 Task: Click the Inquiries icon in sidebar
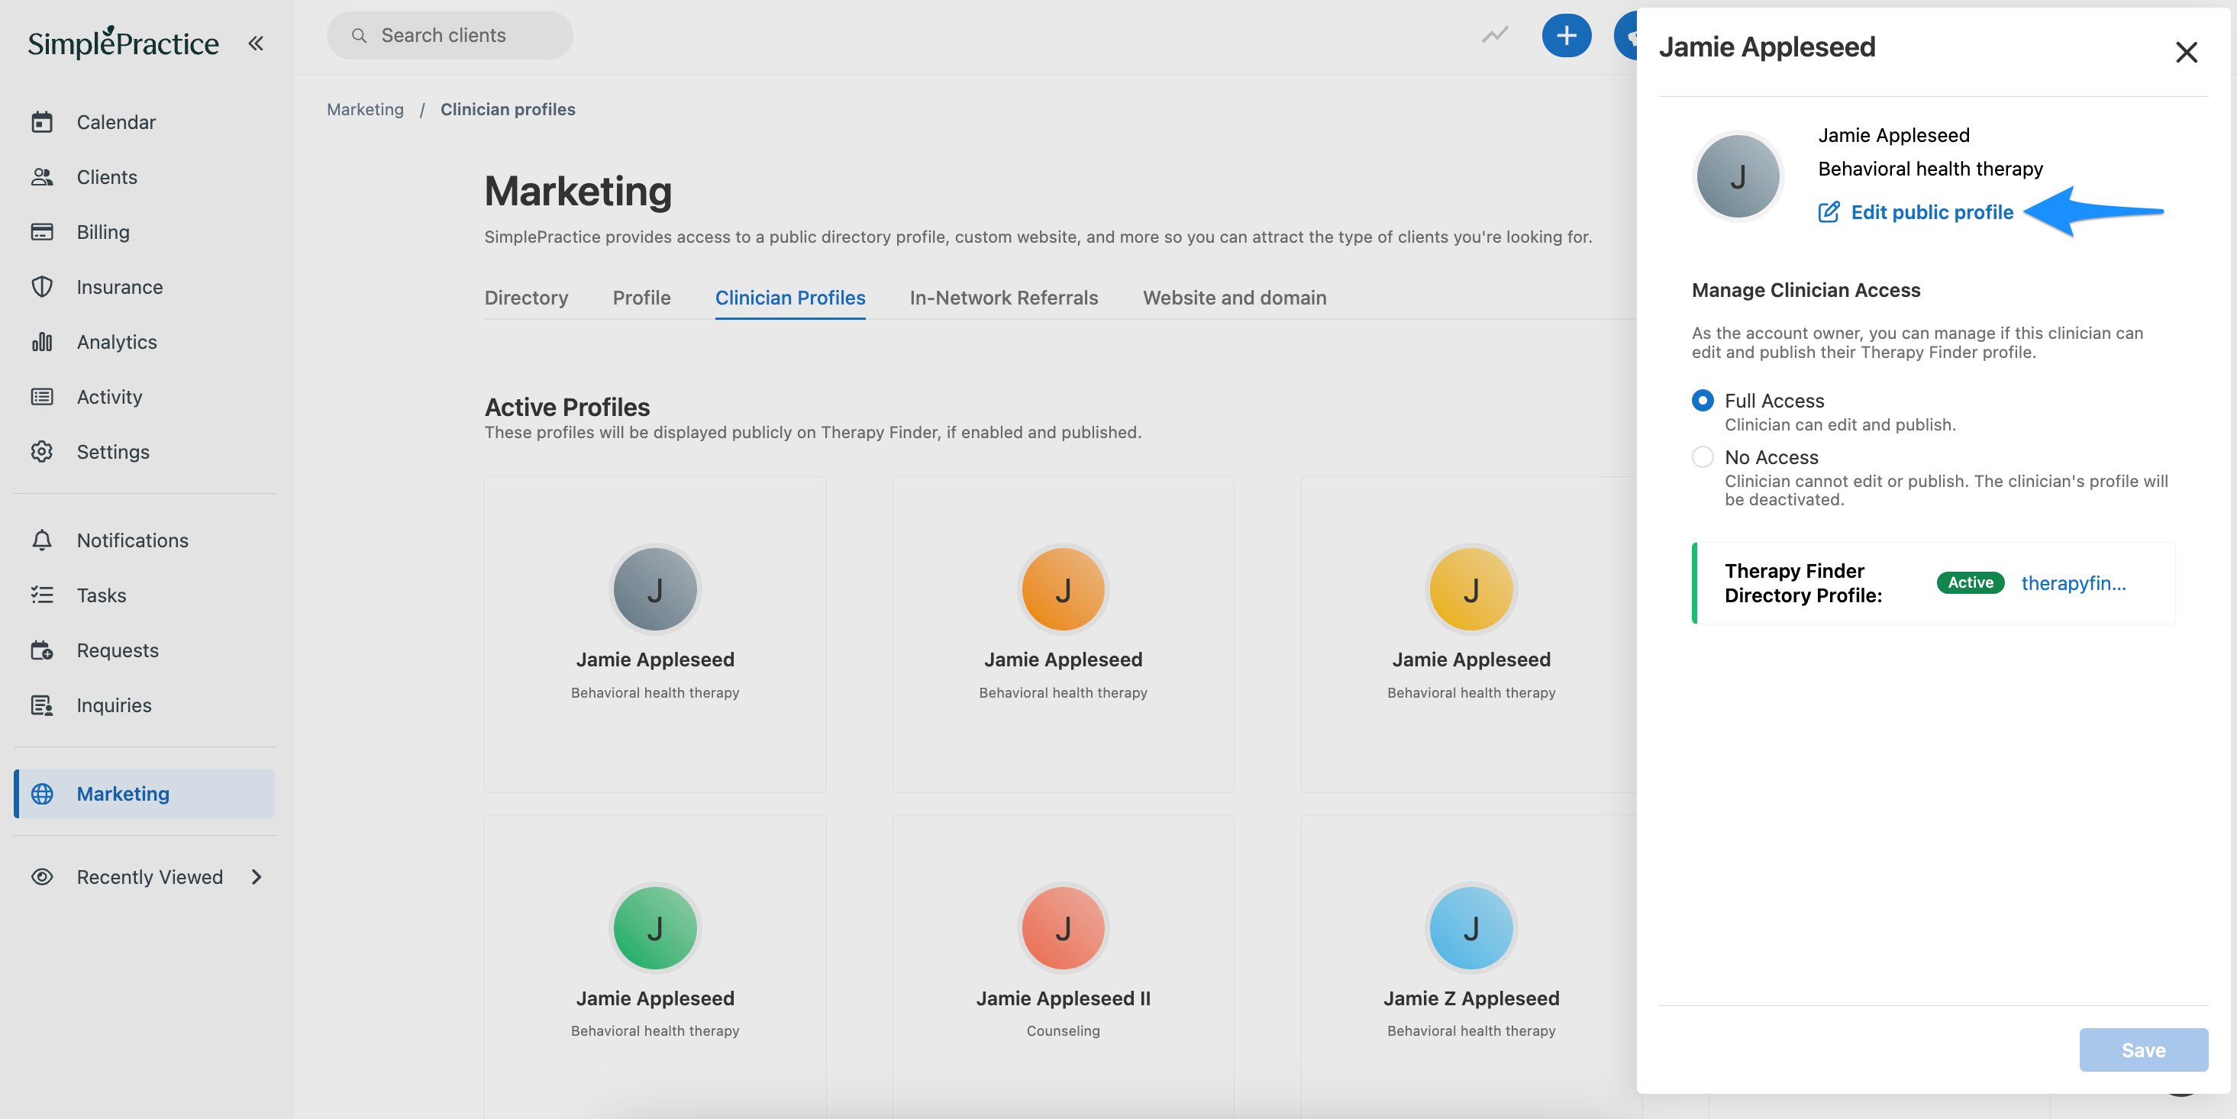coord(42,705)
